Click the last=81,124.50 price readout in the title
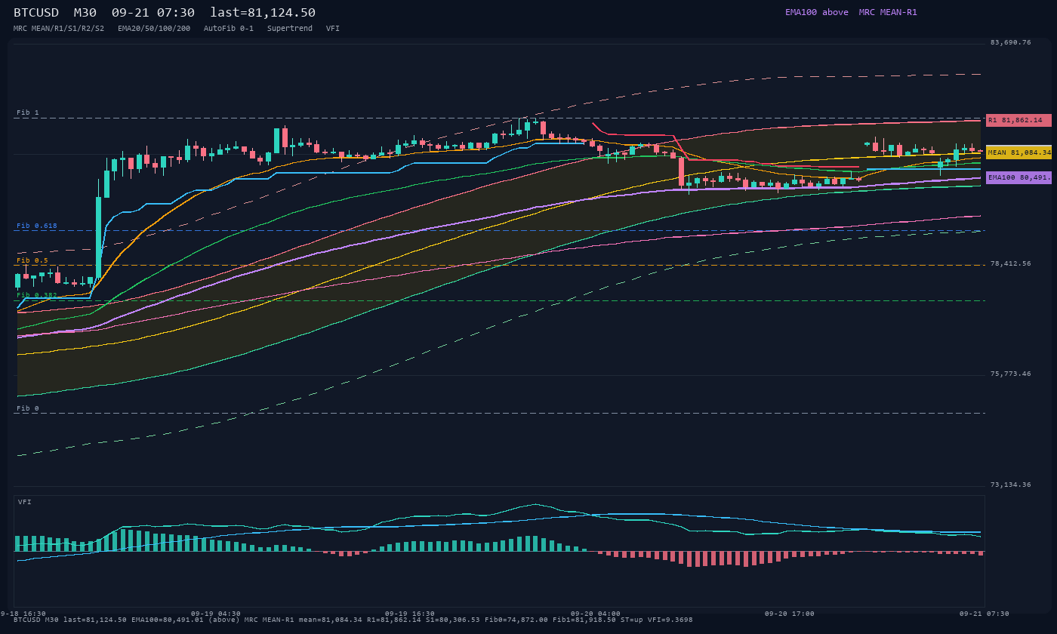Image resolution: width=1057 pixels, height=634 pixels. pyautogui.click(x=263, y=13)
